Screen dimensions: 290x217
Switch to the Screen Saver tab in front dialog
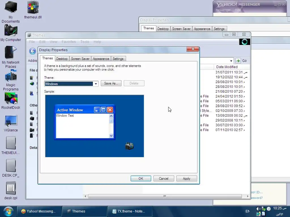[80, 59]
